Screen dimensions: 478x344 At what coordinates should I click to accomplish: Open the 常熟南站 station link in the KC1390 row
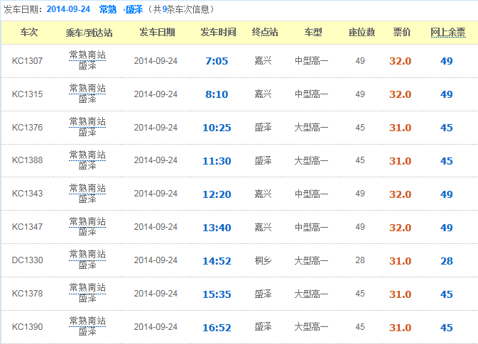[87, 322]
